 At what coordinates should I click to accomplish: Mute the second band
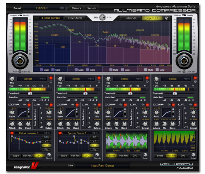click(x=76, y=70)
